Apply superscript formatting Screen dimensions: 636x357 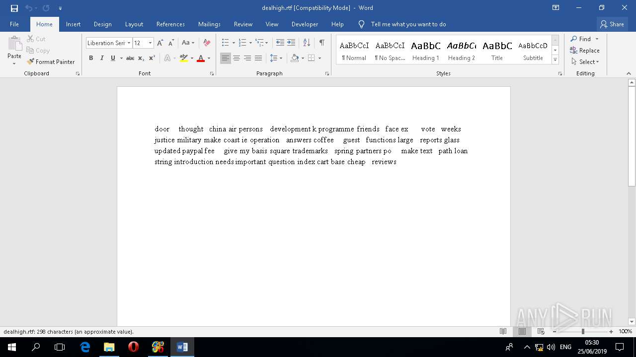(152, 58)
